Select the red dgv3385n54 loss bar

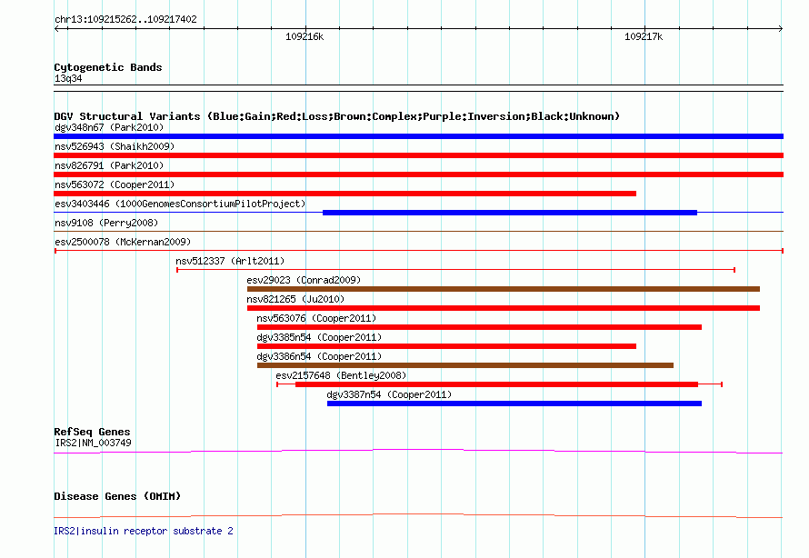click(446, 346)
